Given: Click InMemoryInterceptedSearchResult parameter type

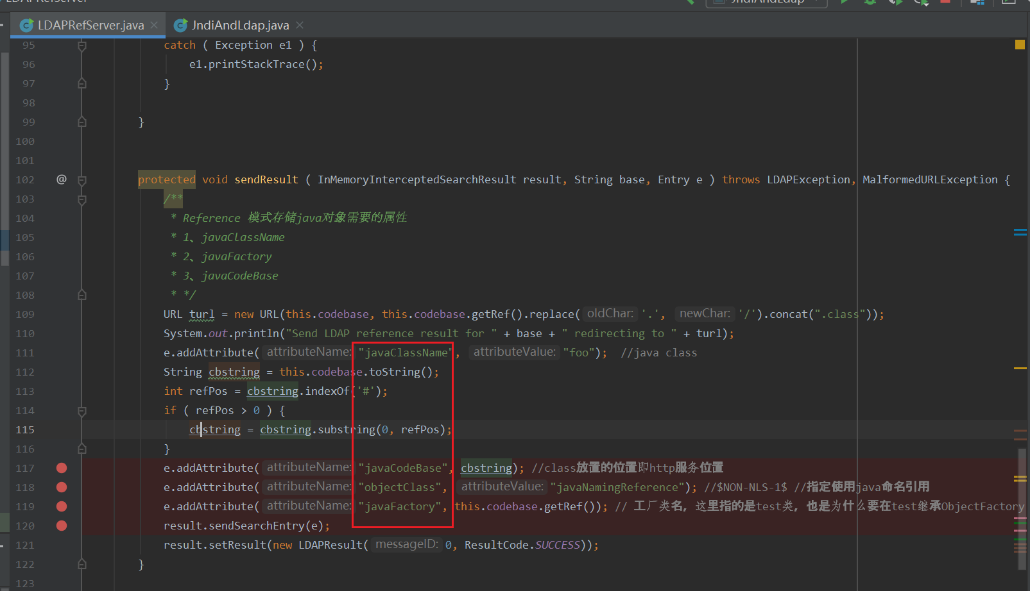Looking at the screenshot, I should pyautogui.click(x=416, y=179).
